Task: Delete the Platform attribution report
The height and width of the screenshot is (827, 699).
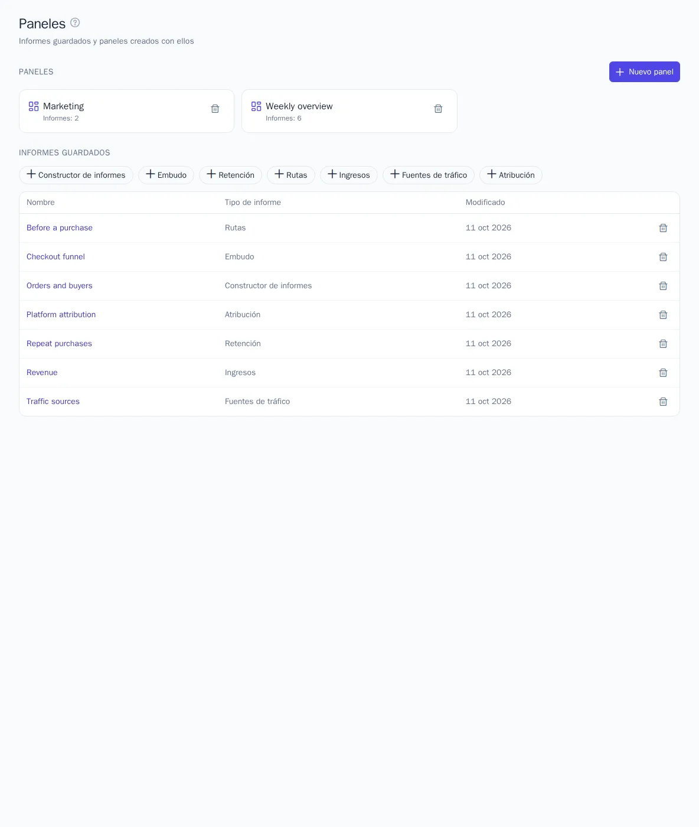Action: click(x=663, y=315)
